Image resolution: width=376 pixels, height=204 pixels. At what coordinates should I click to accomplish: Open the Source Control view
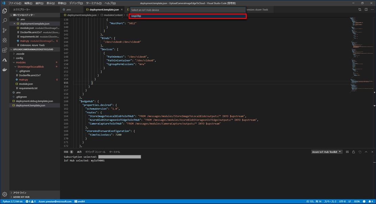coord(4,30)
